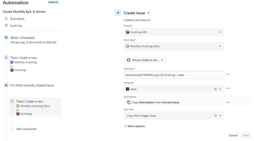Open Description field more options menu
Viewport: 254px width, 141px height.
point(228,102)
